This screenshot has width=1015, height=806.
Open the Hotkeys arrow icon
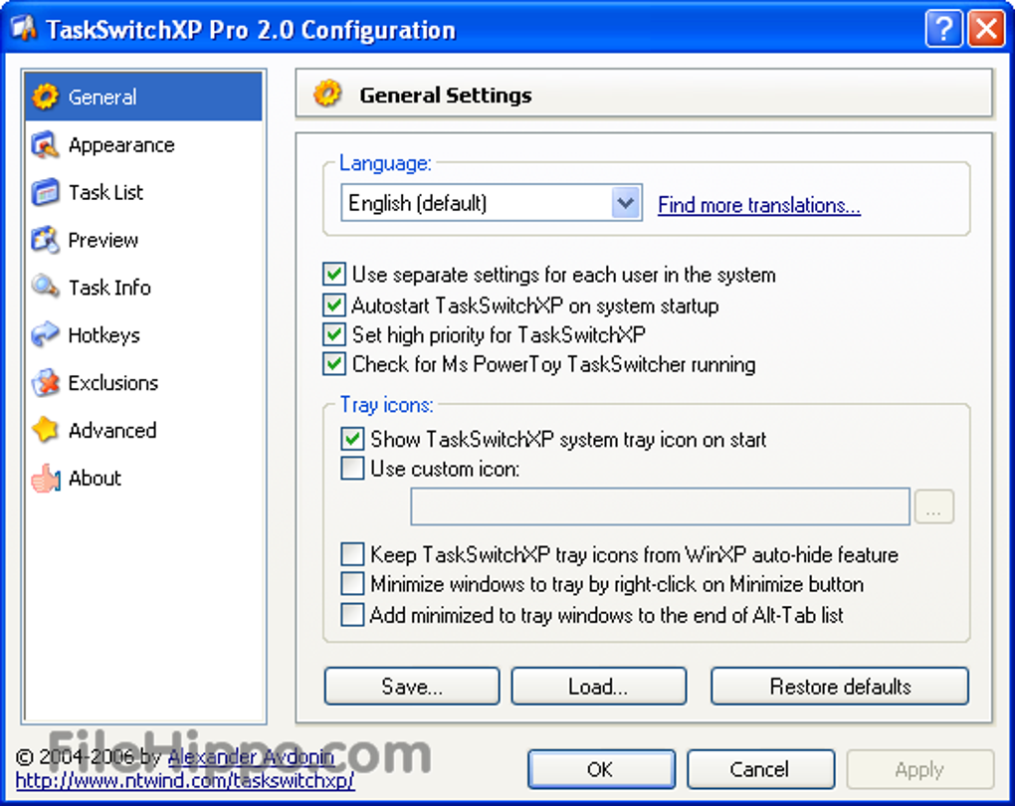tap(46, 335)
